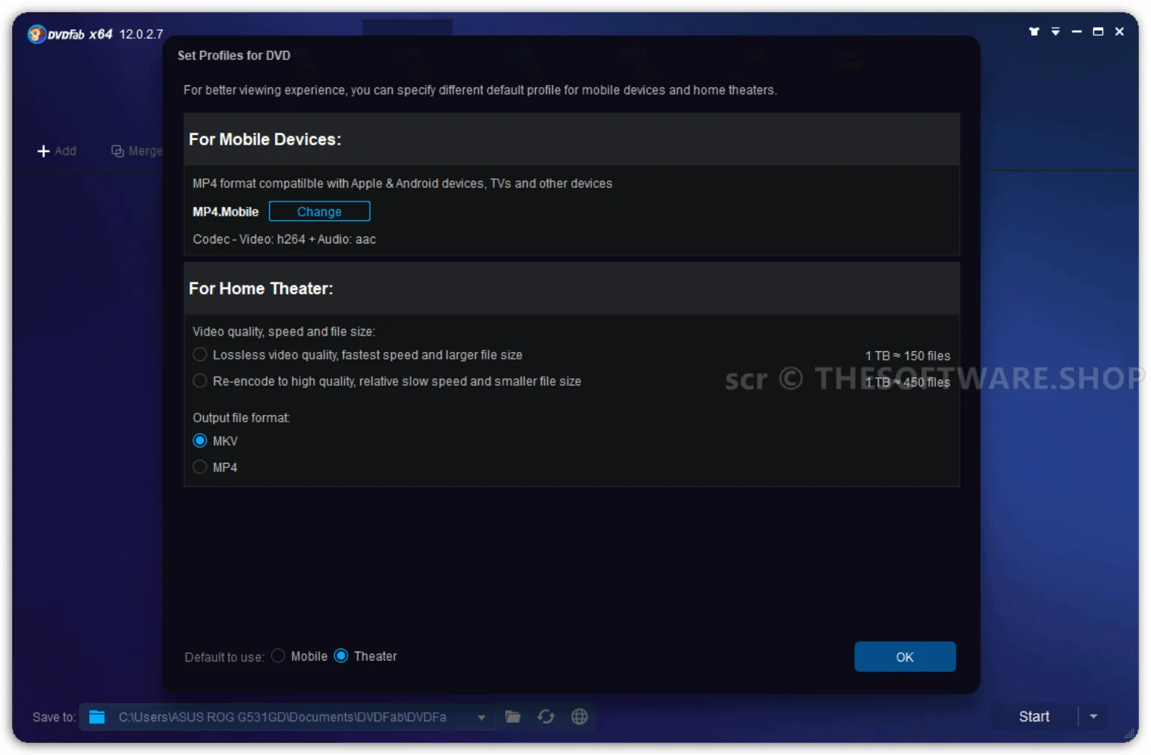Confirm with the OK button
Viewport: 1151px width, 755px height.
point(904,657)
